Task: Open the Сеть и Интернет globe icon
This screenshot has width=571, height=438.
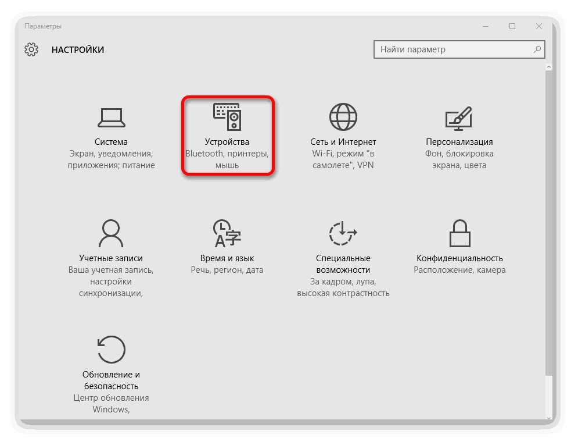Action: tap(343, 117)
